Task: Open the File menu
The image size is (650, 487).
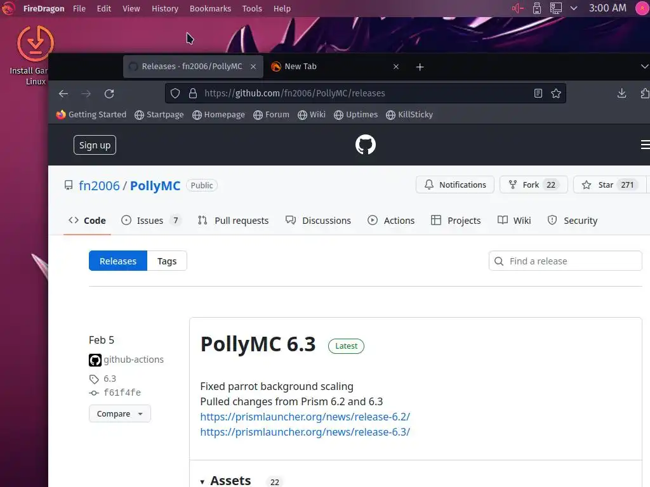Action: pos(79,8)
